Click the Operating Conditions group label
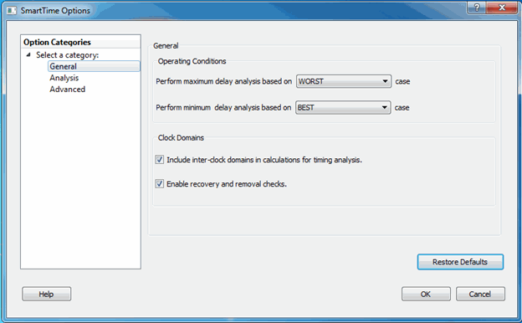The width and height of the screenshot is (522, 323). (192, 61)
